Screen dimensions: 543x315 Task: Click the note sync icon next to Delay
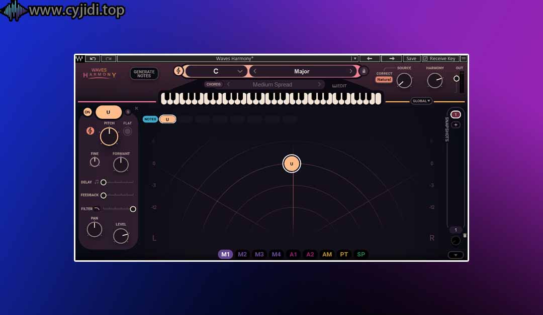point(97,182)
